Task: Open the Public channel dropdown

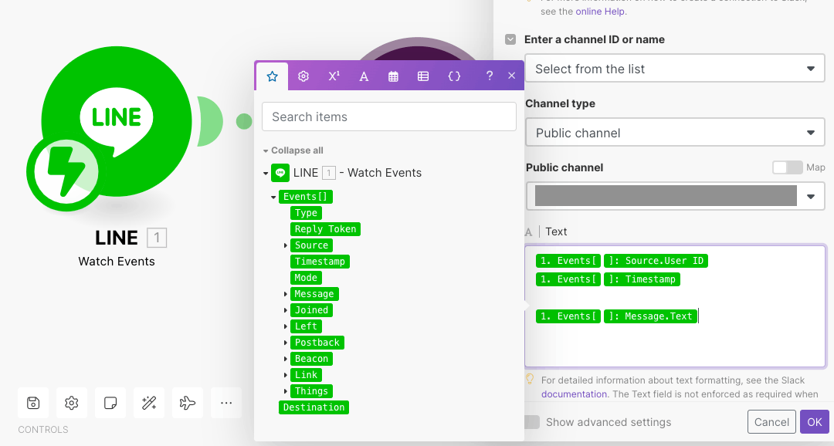Action: coord(675,196)
